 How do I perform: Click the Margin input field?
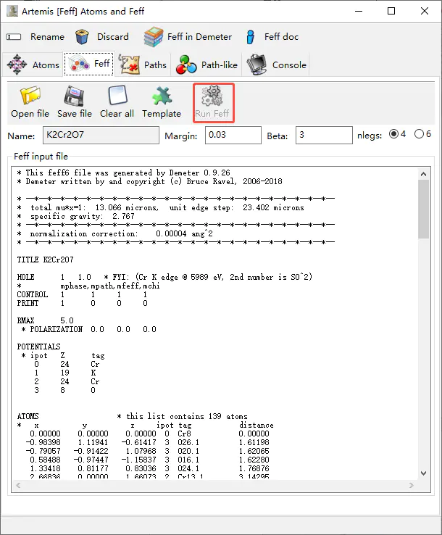coord(233,135)
